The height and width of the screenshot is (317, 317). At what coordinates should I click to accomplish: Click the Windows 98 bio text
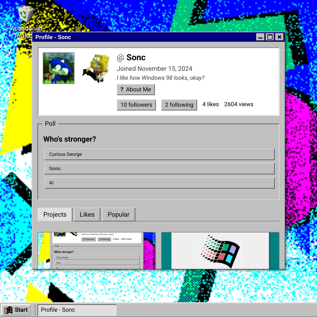[x=161, y=78]
